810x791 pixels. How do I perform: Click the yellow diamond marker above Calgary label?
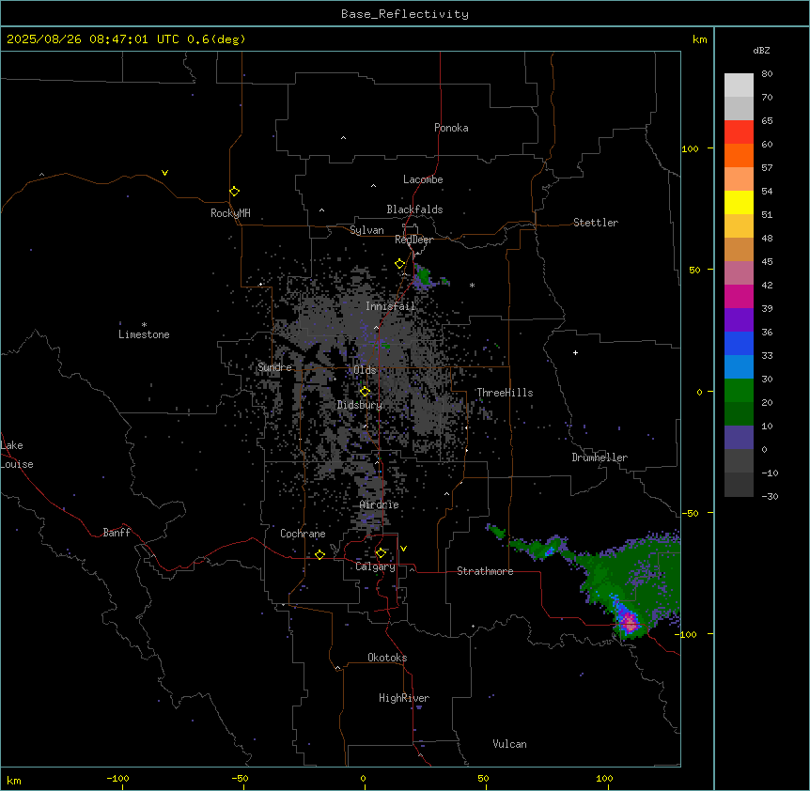click(381, 553)
